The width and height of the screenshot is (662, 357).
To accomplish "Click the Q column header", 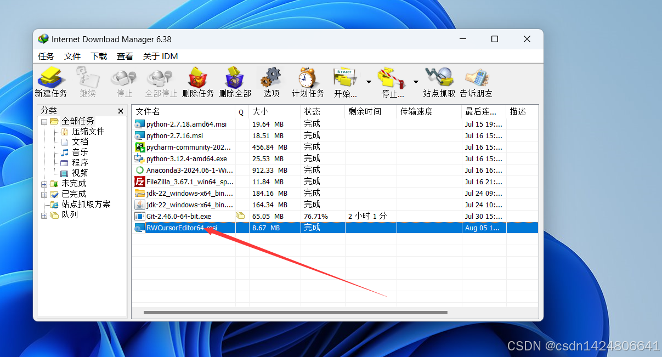I will click(x=242, y=112).
